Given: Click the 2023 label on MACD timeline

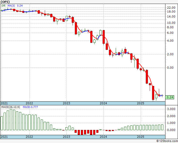Looking at the screenshot, I should pos(66,137).
